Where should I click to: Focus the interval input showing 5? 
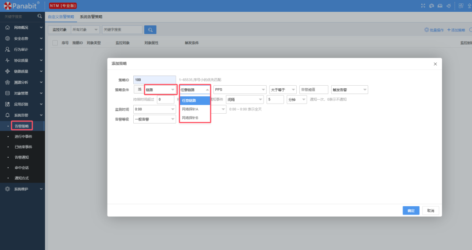(275, 99)
